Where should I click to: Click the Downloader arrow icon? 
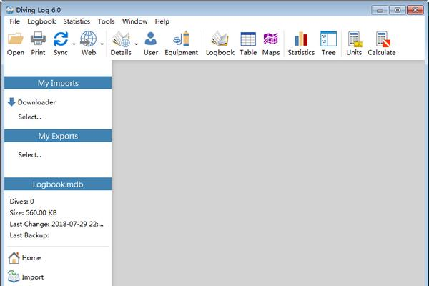click(11, 102)
